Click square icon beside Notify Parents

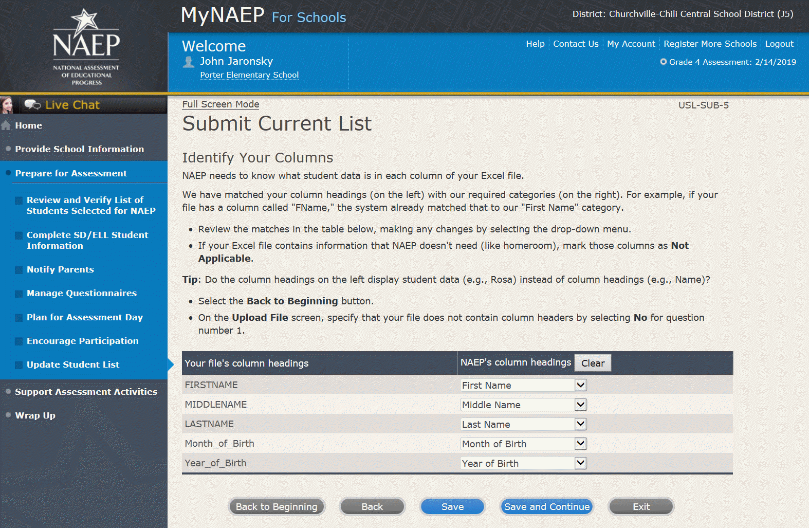tap(19, 270)
